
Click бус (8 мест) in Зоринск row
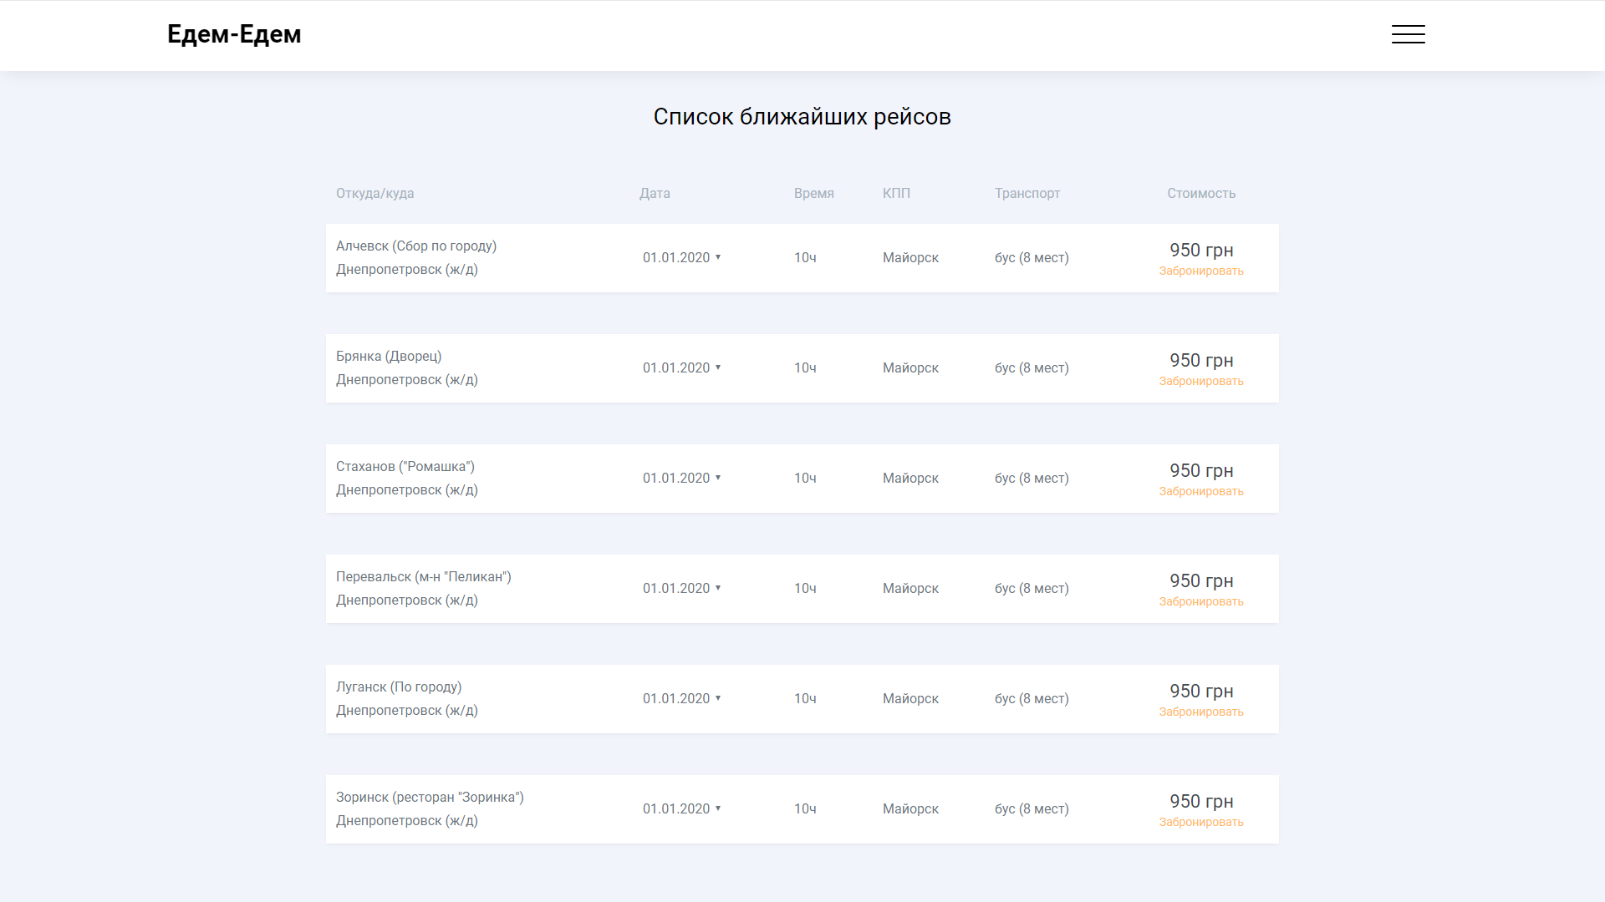(1032, 808)
